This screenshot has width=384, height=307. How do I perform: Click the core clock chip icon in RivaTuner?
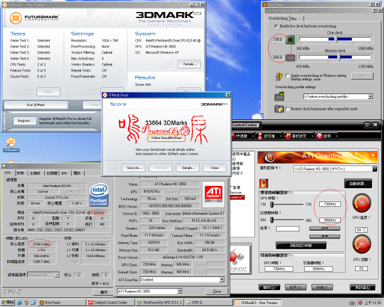[x=290, y=40]
